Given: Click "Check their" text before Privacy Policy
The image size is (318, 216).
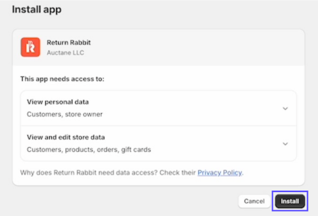Looking at the screenshot, I should [180, 173].
